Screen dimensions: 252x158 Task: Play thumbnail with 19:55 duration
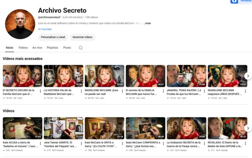[227, 76]
